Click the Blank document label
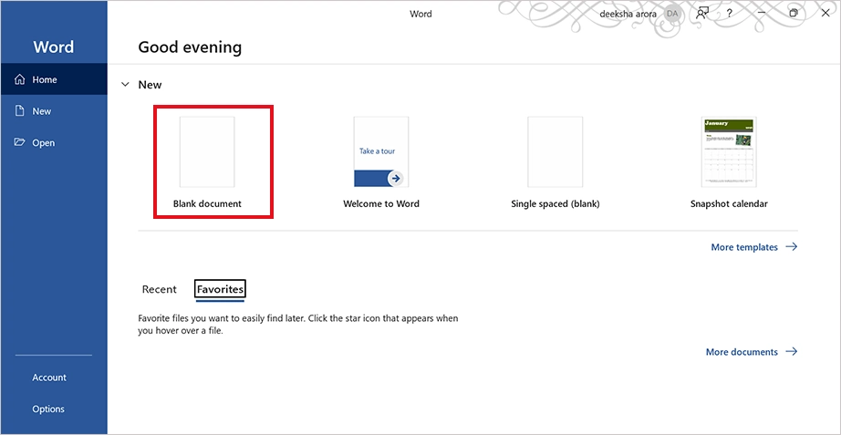 coord(207,204)
